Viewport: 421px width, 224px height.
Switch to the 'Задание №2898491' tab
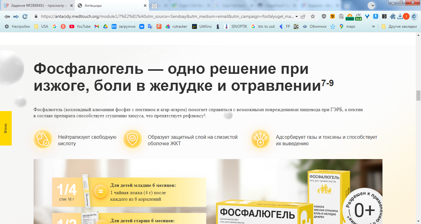click(x=39, y=6)
